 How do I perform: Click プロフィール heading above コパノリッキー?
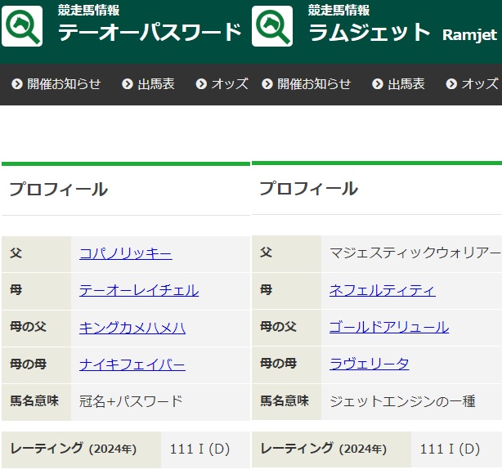click(58, 190)
